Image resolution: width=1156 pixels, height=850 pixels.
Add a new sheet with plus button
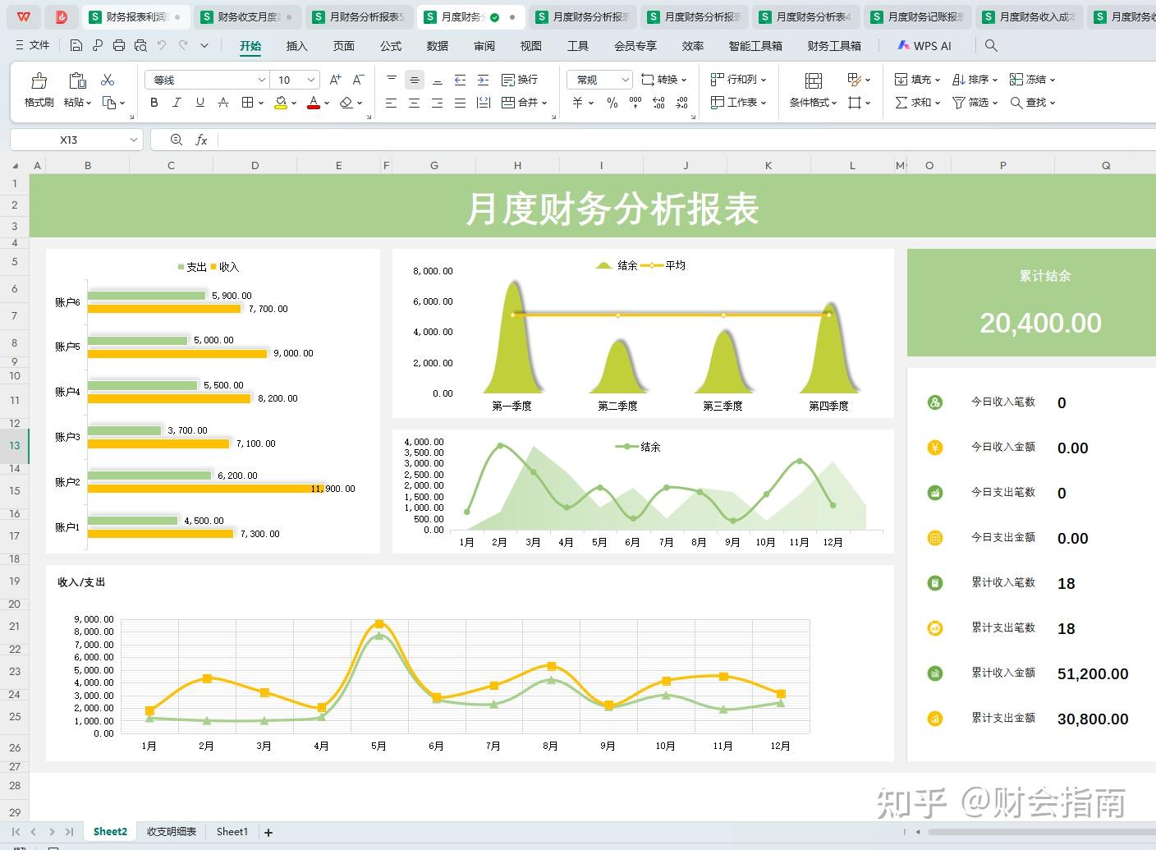pos(268,833)
